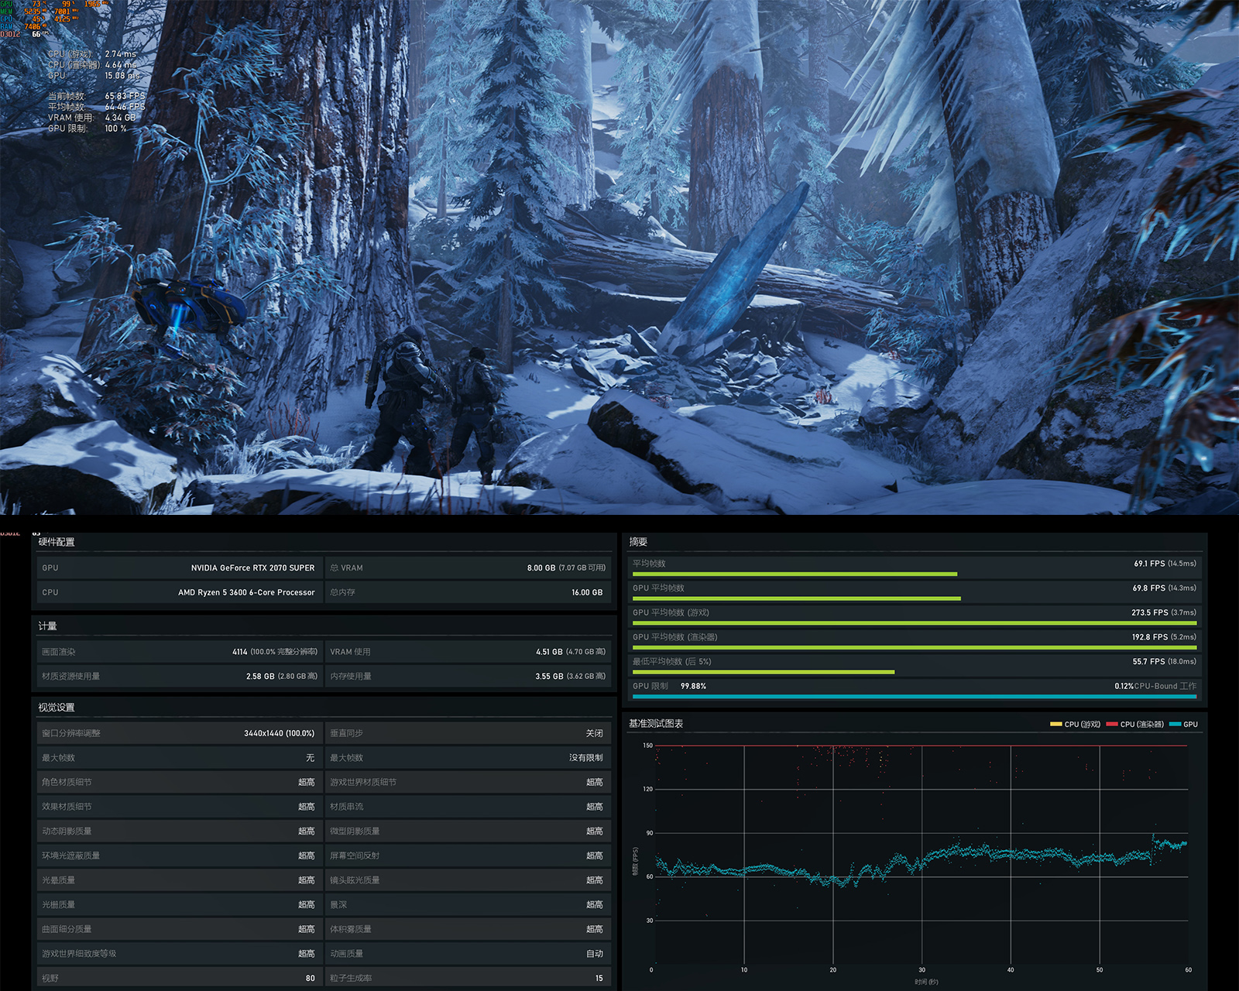Click the GPU 限制 99.88% teal bar
This screenshot has width=1239, height=991.
point(914,697)
